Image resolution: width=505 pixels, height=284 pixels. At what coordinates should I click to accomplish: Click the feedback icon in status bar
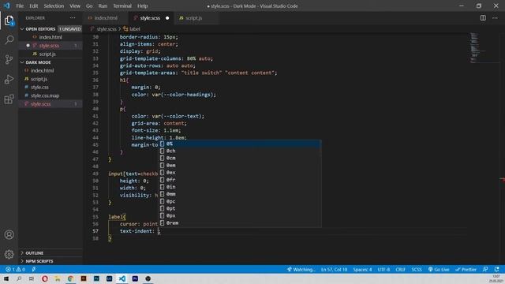[x=485, y=270]
